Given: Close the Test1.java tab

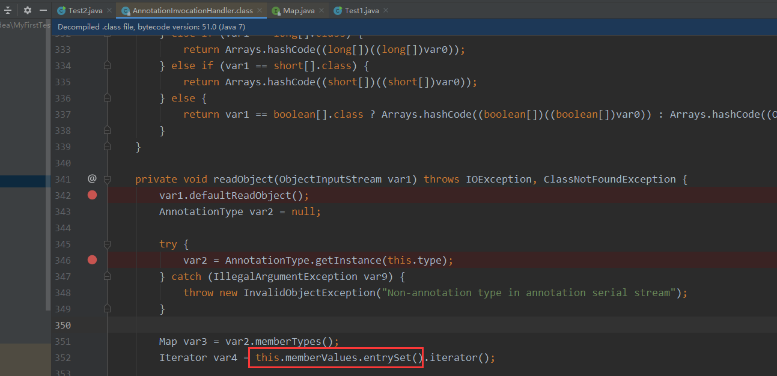Looking at the screenshot, I should coord(385,11).
